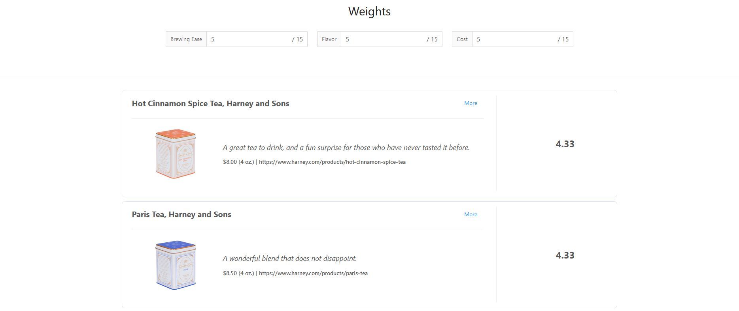
Task: Select the Hot Cinnamon Spice Tea title
Action: [x=210, y=103]
